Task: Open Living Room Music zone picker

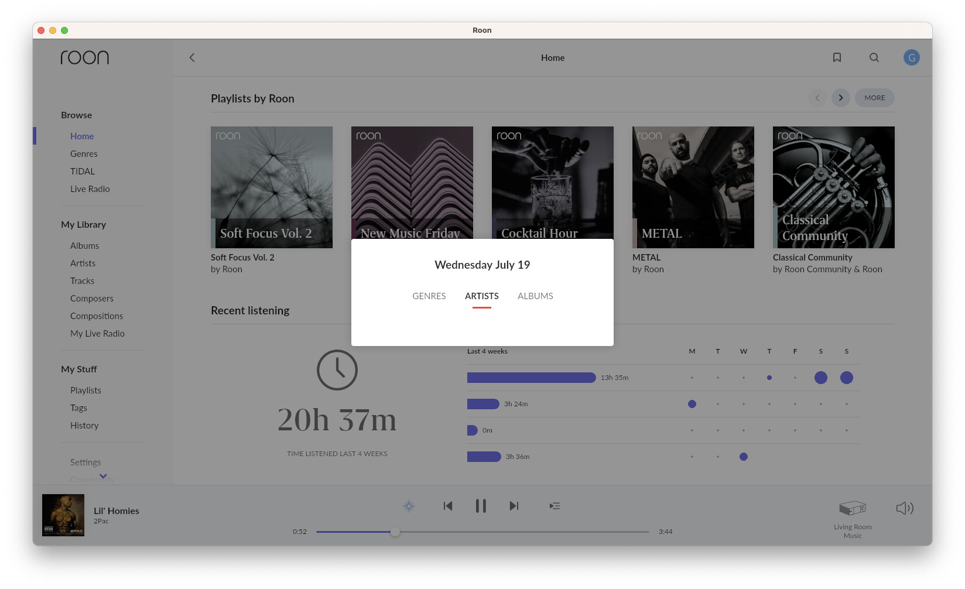Action: [853, 519]
